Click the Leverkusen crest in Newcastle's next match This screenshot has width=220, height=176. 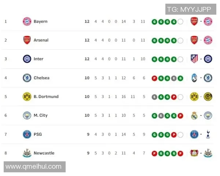point(194,153)
